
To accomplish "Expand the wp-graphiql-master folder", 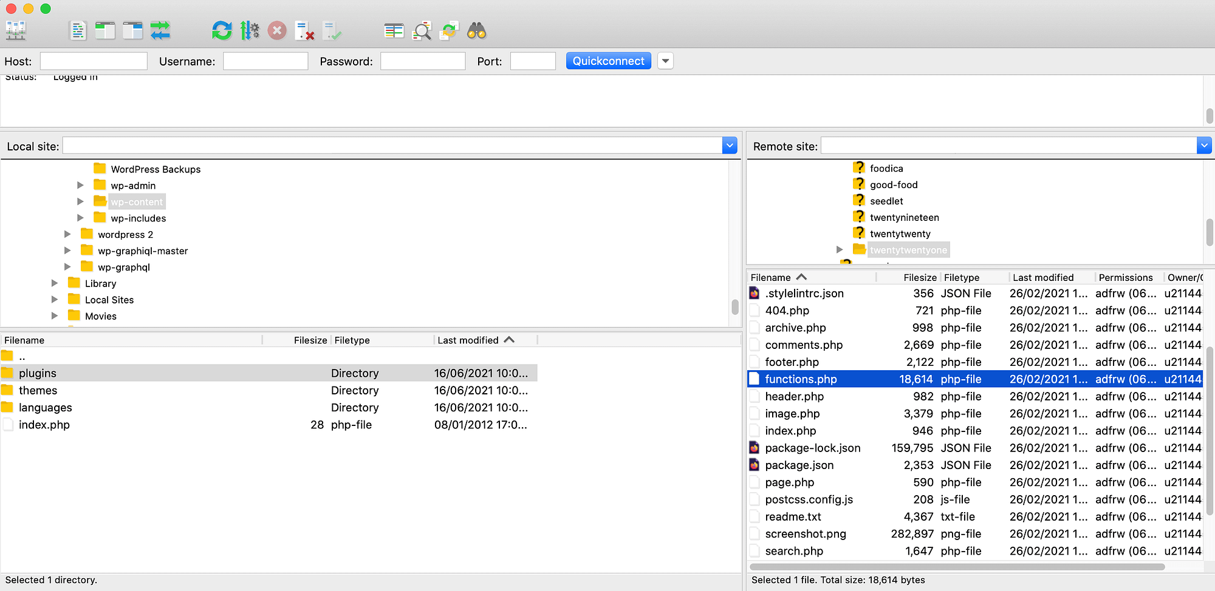I will pos(67,250).
